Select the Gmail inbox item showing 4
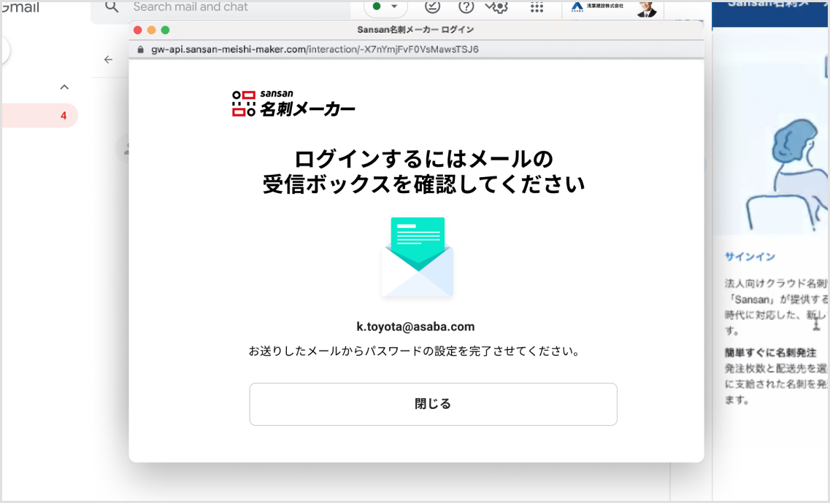 click(x=39, y=115)
